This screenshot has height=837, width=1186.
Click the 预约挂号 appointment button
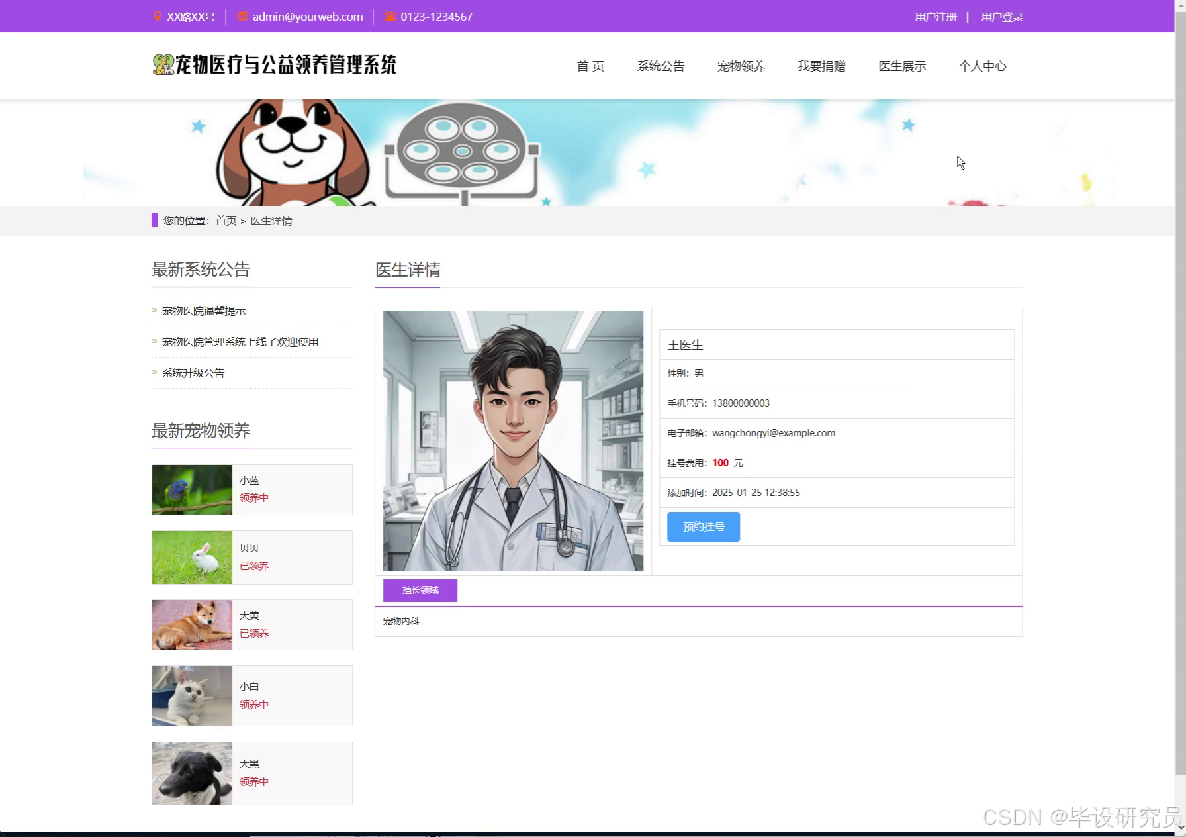point(704,526)
